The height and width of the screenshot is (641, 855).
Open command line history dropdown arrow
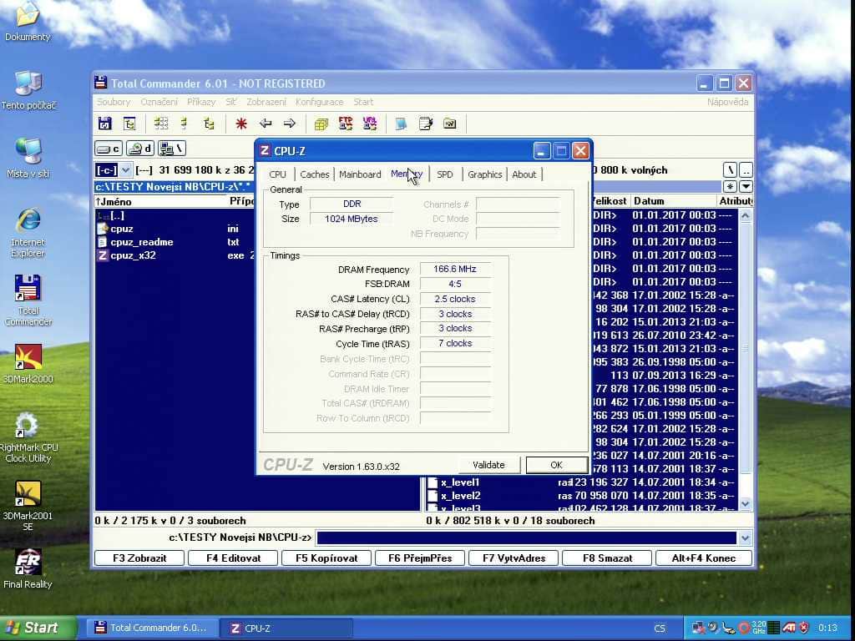tap(745, 538)
